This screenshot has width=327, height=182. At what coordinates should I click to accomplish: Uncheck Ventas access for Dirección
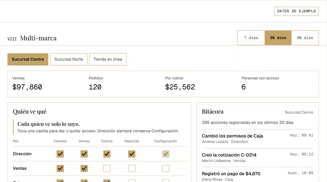coord(84,154)
